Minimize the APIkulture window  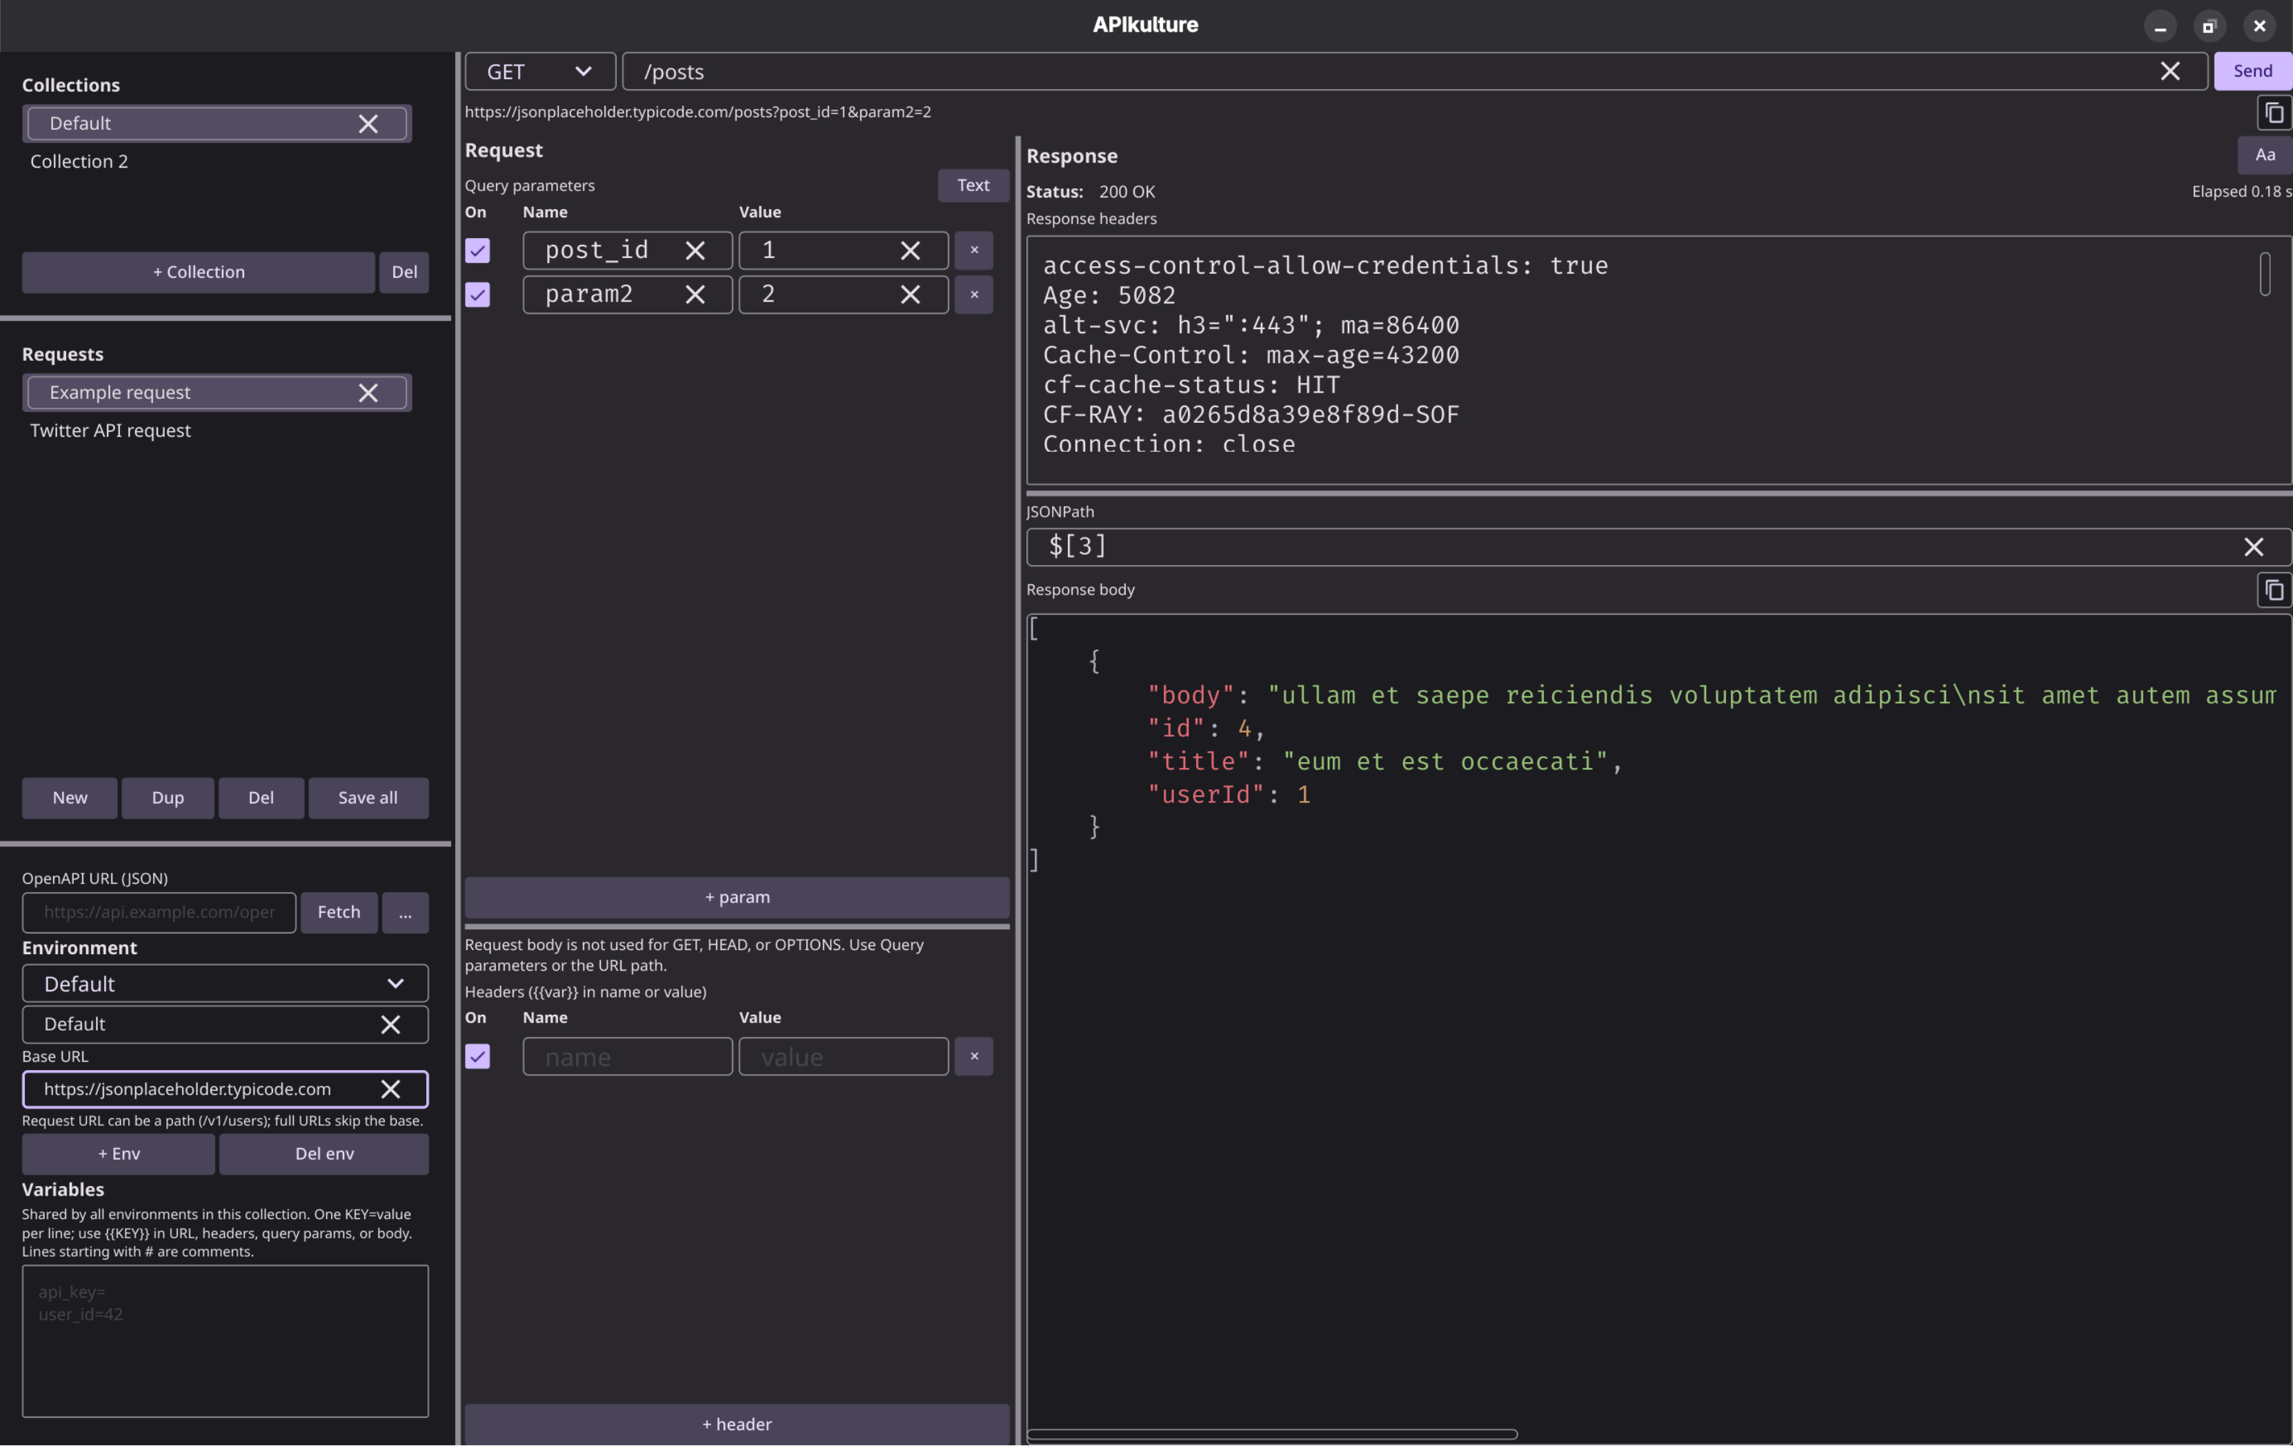pos(2160,27)
